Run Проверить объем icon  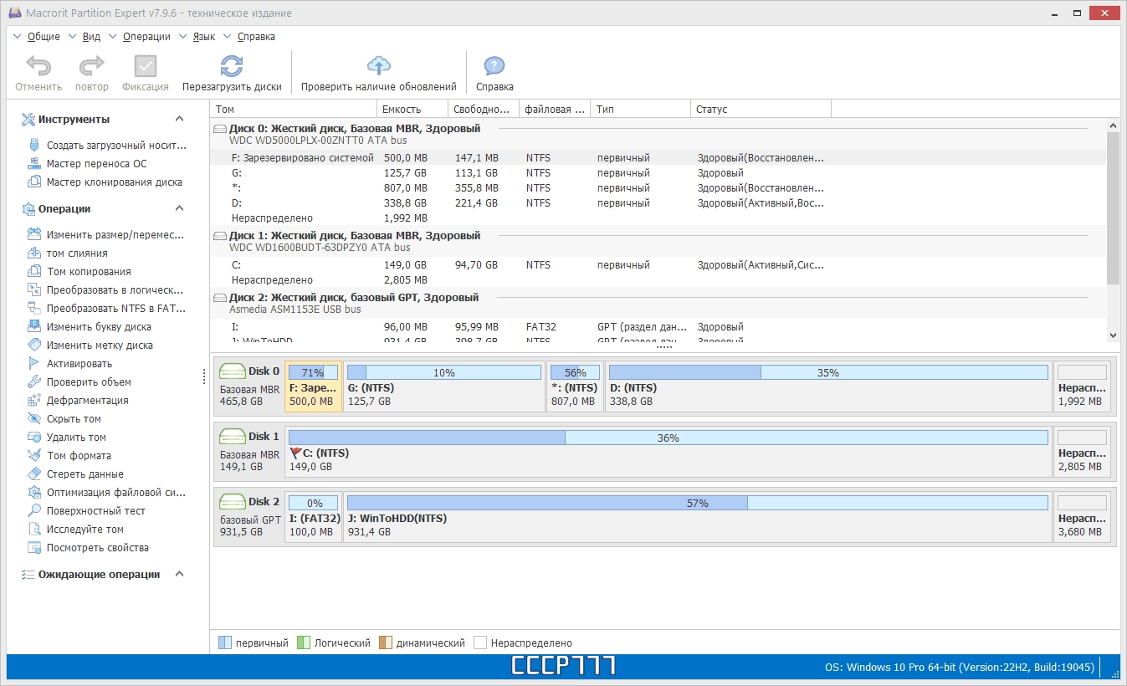(34, 381)
